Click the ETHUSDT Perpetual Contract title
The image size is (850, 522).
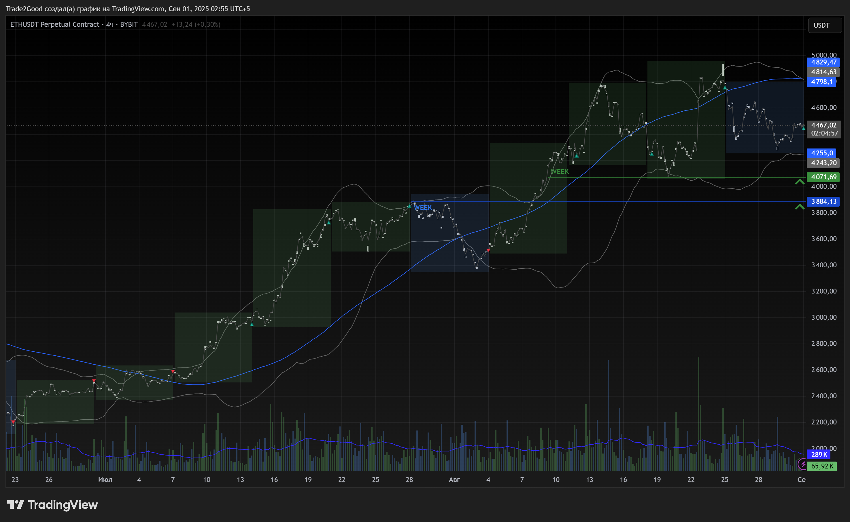pyautogui.click(x=55, y=24)
